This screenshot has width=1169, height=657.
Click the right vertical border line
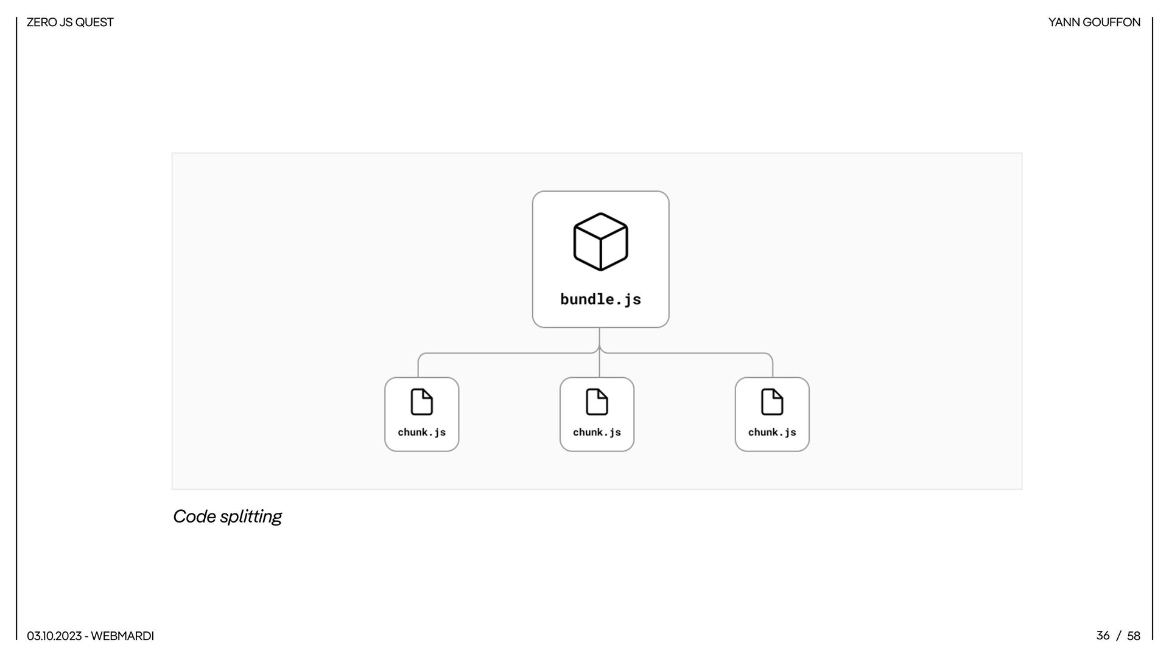coord(1152,328)
